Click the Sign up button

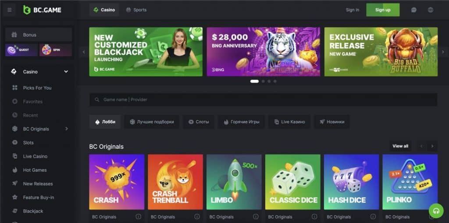pos(383,10)
